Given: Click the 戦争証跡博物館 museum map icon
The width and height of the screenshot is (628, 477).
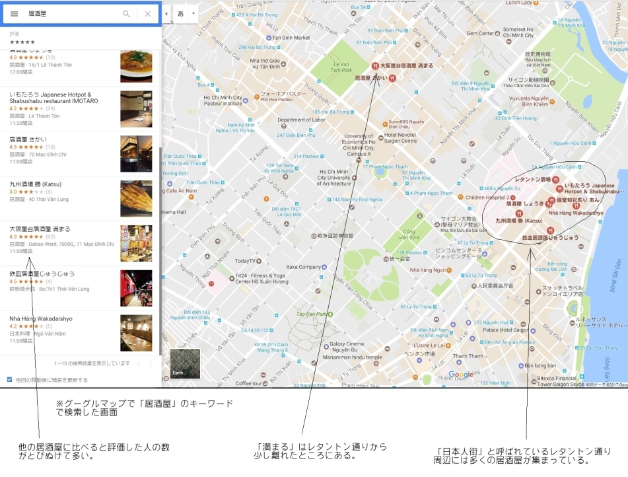Looking at the screenshot, I should coord(314,236).
